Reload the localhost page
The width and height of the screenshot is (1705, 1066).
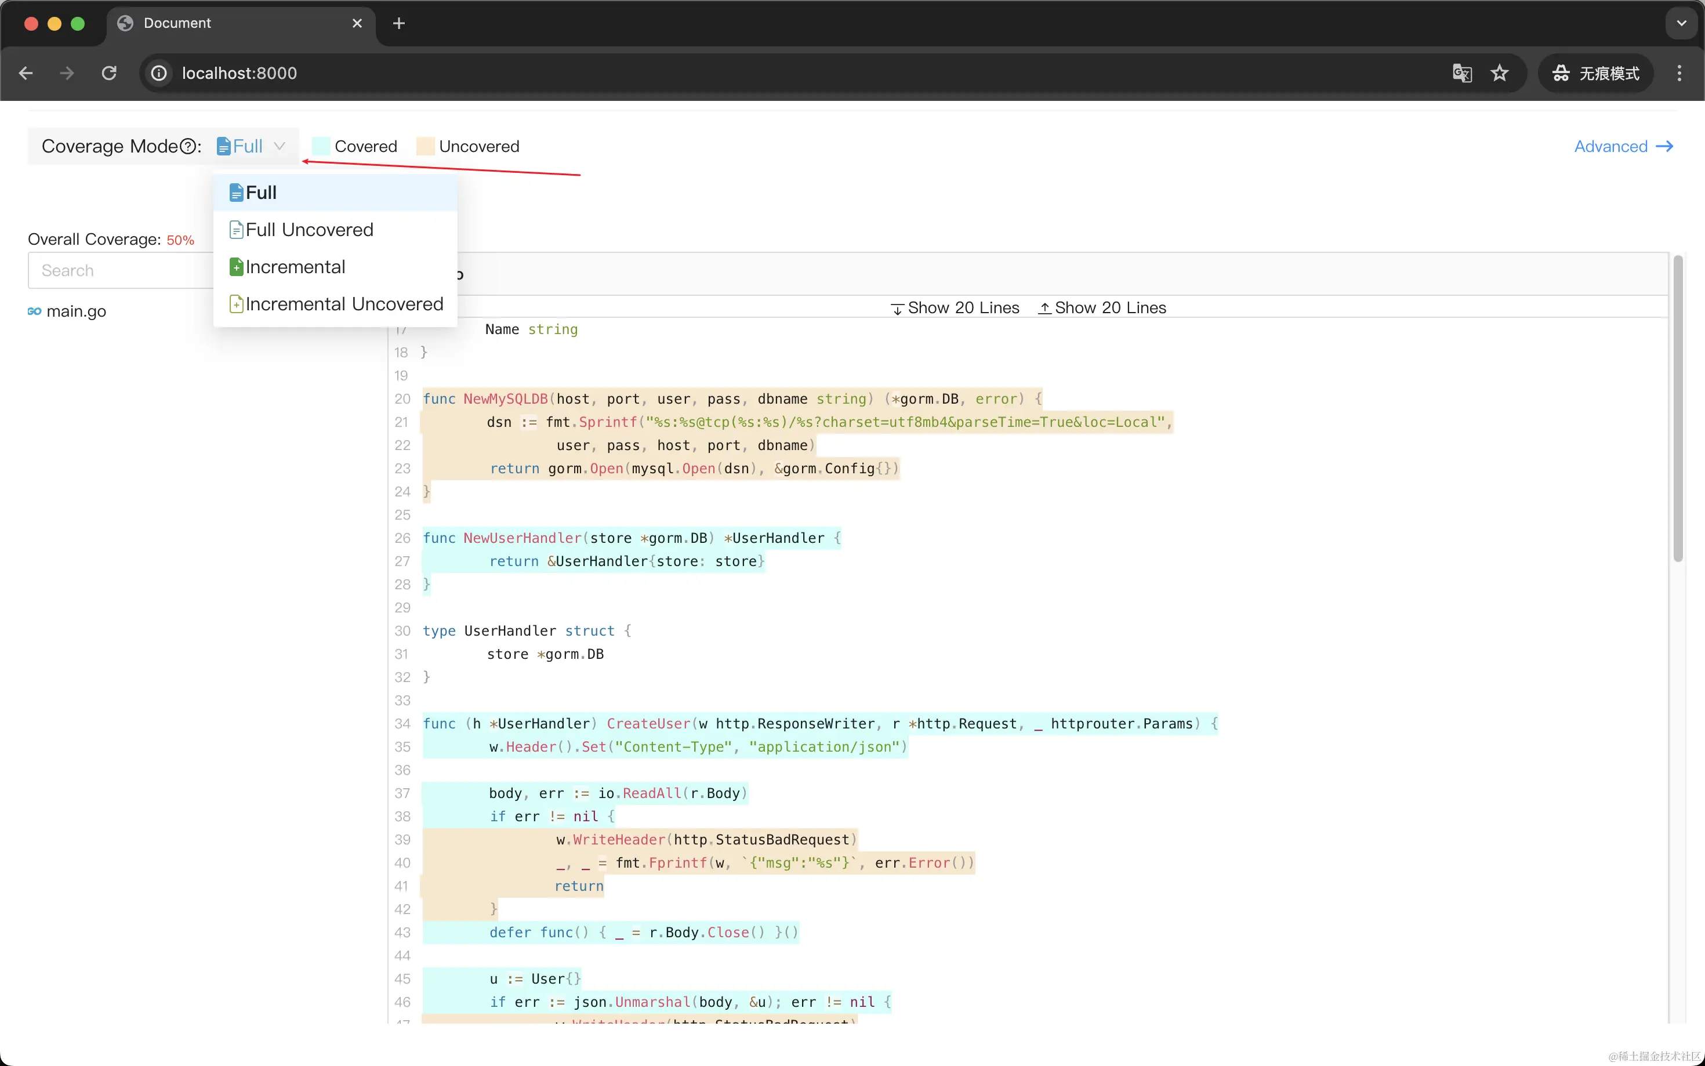[x=109, y=73]
